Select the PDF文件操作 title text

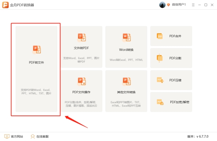(81, 92)
